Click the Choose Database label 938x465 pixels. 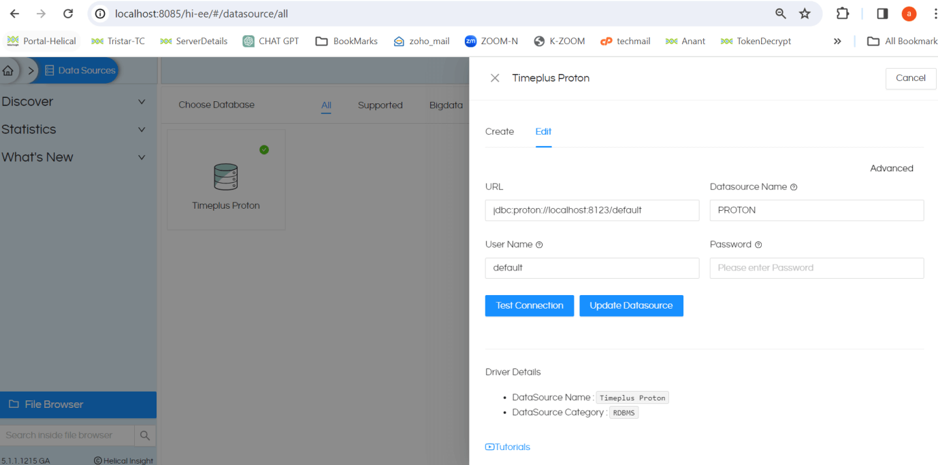pos(216,105)
